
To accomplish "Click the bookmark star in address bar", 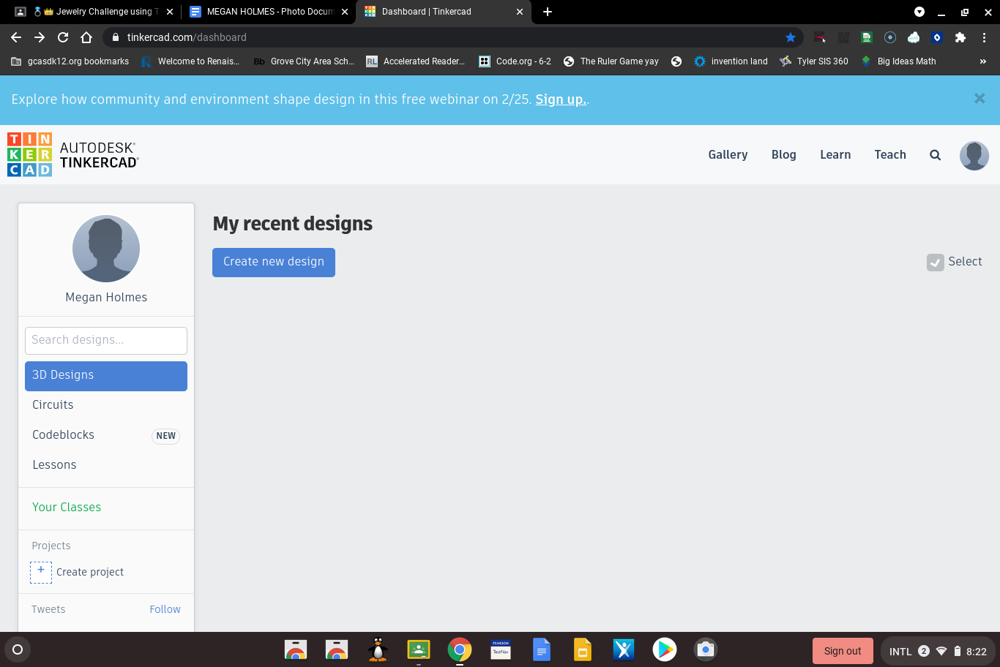I will point(791,37).
